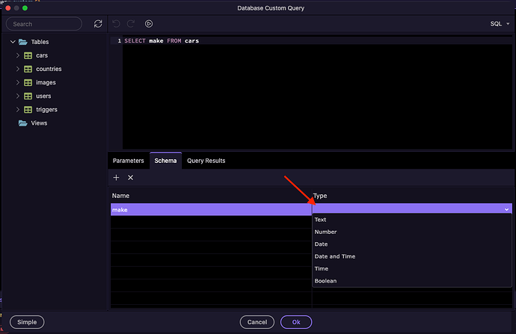Open the Query Results tab
The width and height of the screenshot is (516, 334).
tap(206, 161)
